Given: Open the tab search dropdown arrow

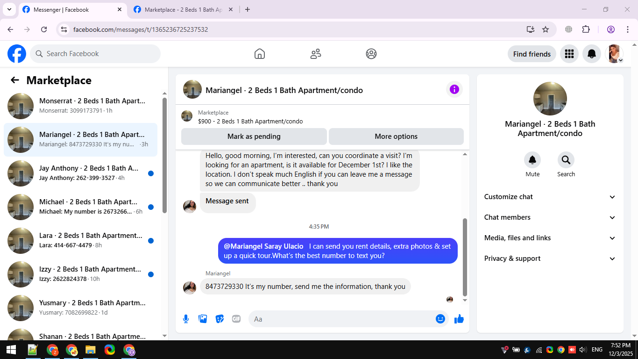Looking at the screenshot, I should (9, 9).
